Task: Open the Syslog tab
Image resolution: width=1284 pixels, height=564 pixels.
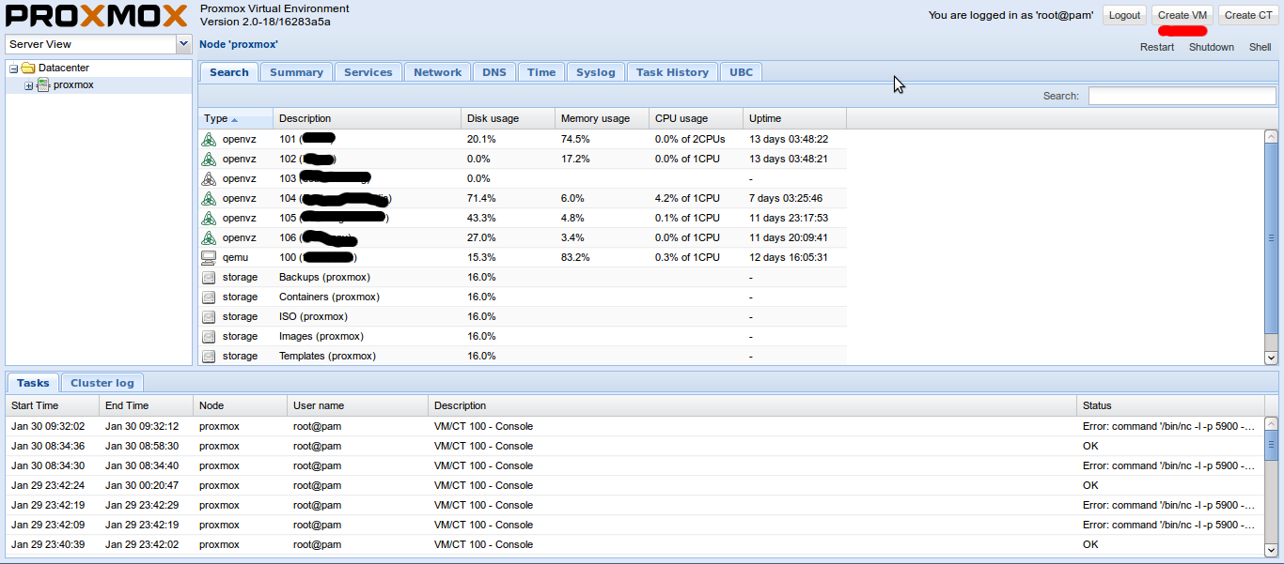Action: click(x=596, y=72)
